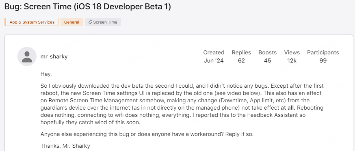This screenshot has height=151, width=355.
Task: Click the tag icon on Screen Time
Action: click(x=90, y=22)
